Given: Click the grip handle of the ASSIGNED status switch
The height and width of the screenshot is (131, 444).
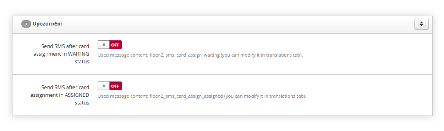Looking at the screenshot, I should pos(104,86).
